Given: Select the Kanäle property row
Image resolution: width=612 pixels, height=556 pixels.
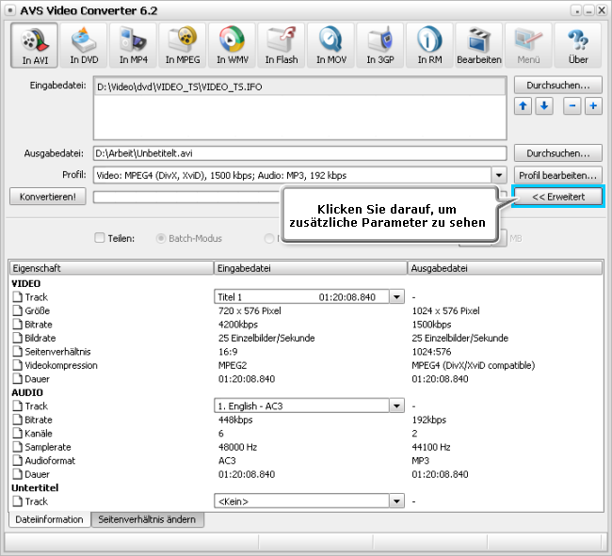Looking at the screenshot, I should [x=306, y=433].
